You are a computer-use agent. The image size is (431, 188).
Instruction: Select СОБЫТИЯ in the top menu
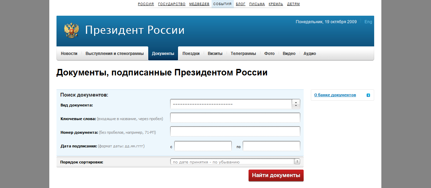pos(223,4)
